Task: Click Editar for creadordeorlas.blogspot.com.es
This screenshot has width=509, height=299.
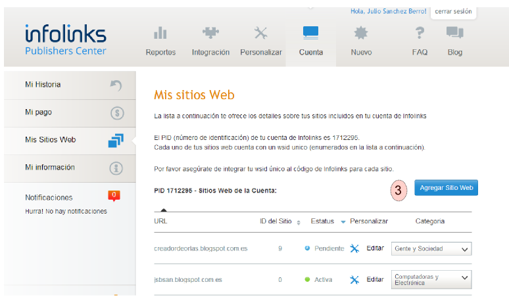Action: tap(376, 248)
